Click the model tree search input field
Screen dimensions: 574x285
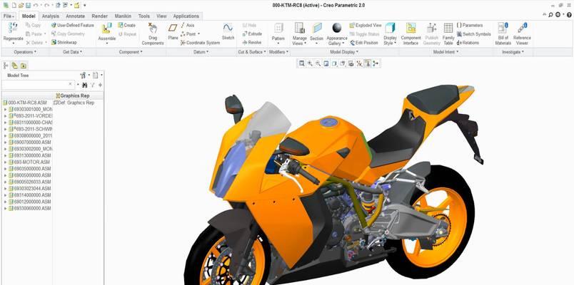click(38, 85)
